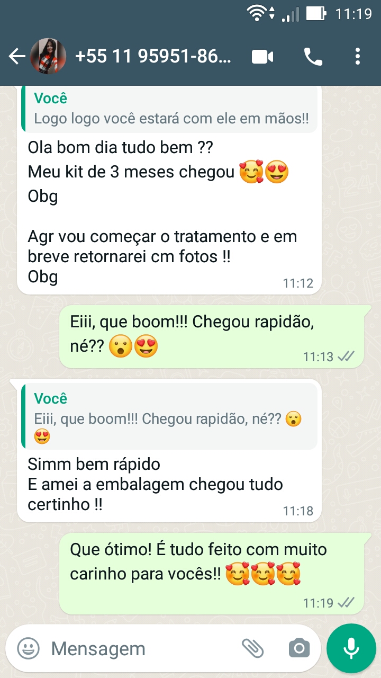Tap the read checkmarks beside 11:13
Viewport: 381px width, 678px height.
coord(346,356)
